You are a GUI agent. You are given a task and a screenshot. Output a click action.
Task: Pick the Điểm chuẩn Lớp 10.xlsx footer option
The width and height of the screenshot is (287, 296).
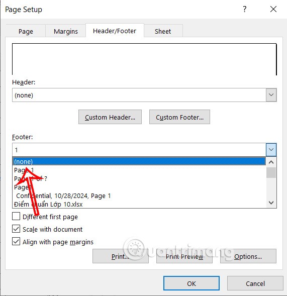point(139,204)
